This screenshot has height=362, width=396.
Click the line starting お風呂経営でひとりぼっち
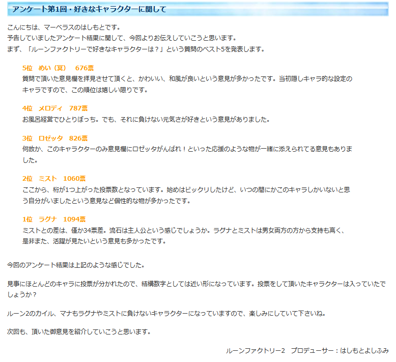point(146,120)
